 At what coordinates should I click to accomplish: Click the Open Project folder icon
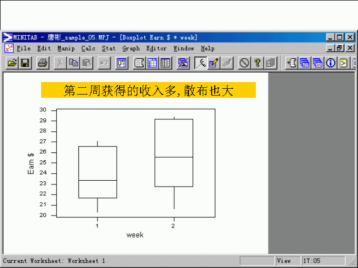pyautogui.click(x=12, y=63)
